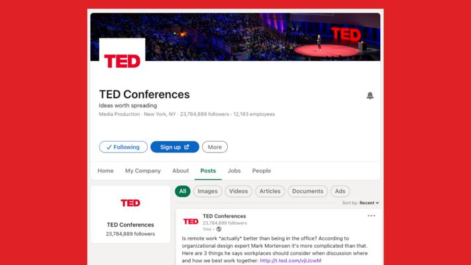
Task: Switch to the About tab
Action: click(181, 171)
